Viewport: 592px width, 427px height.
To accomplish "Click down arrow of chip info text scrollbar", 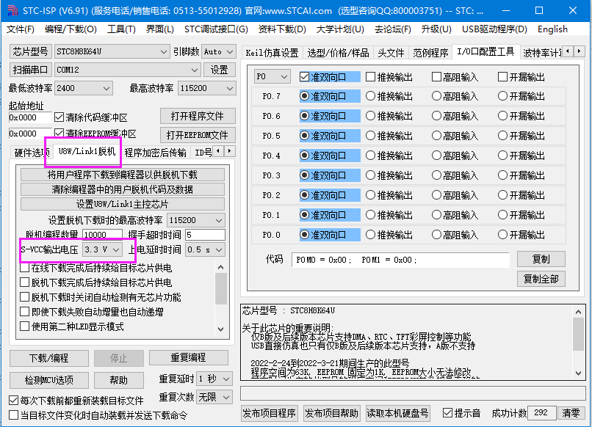I will (x=578, y=373).
